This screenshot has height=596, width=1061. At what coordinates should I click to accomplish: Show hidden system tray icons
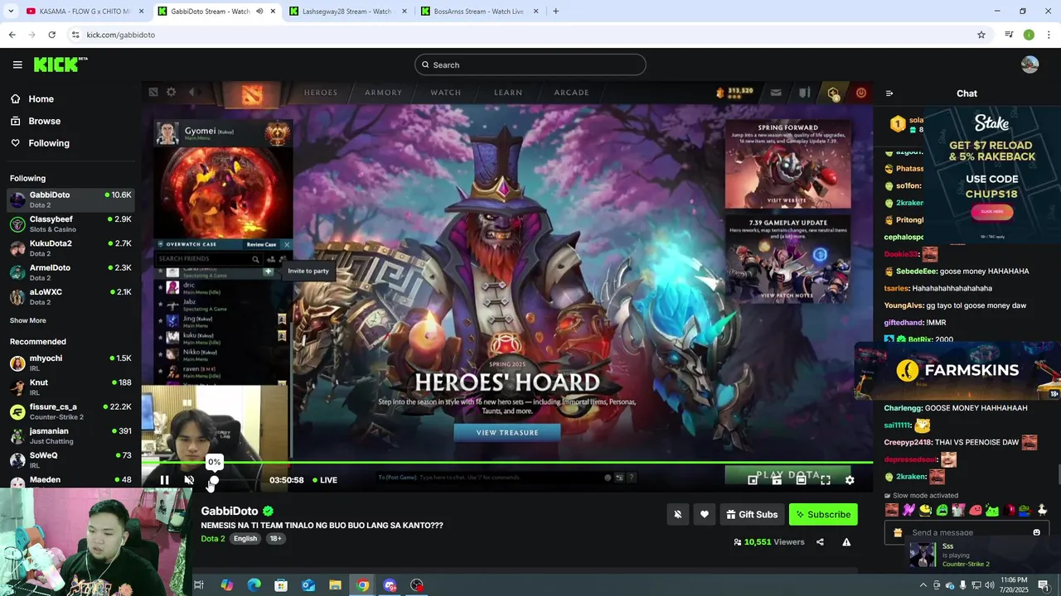(923, 585)
